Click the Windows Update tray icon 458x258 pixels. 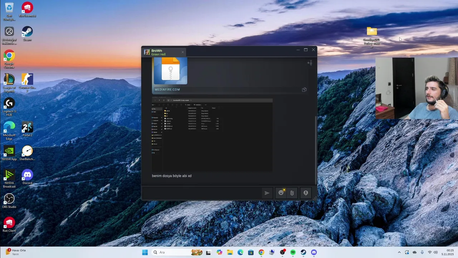tap(407, 252)
